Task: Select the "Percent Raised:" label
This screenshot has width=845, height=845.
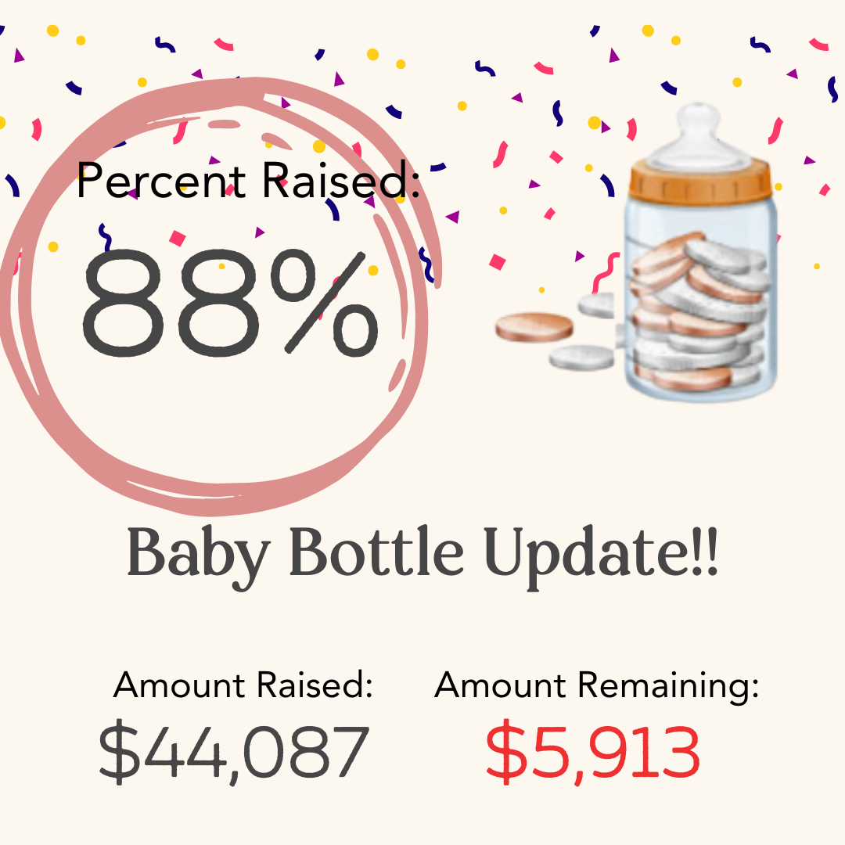Action: (248, 180)
